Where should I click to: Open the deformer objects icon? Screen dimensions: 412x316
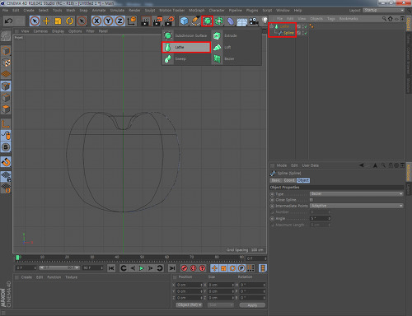tap(231, 21)
